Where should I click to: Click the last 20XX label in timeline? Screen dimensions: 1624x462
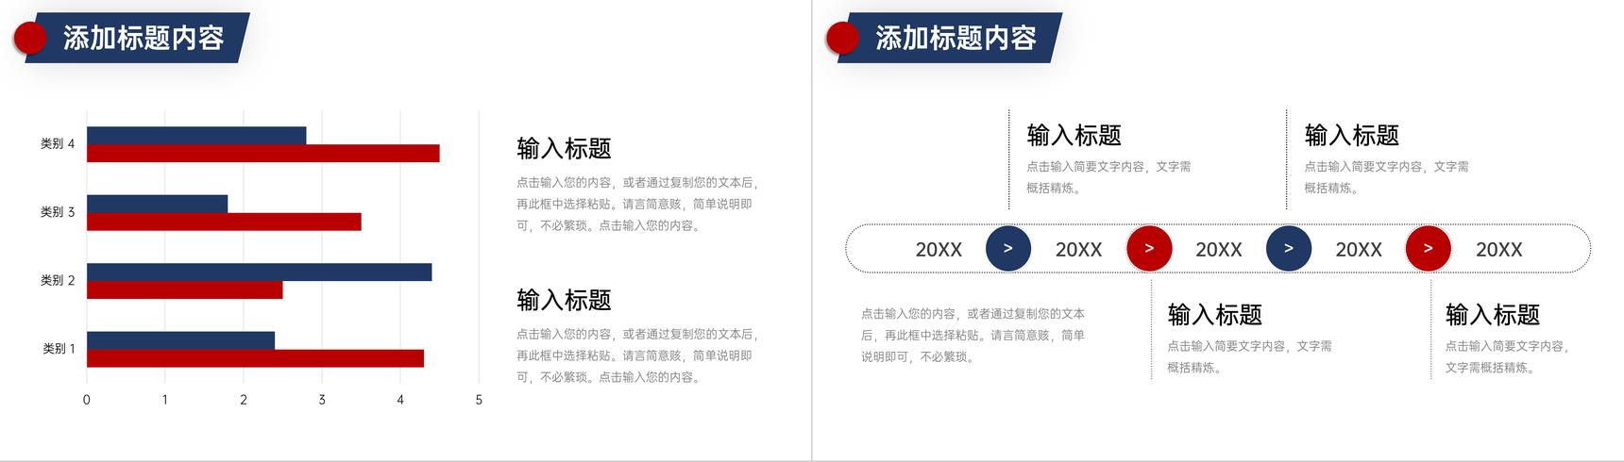[x=1499, y=250]
